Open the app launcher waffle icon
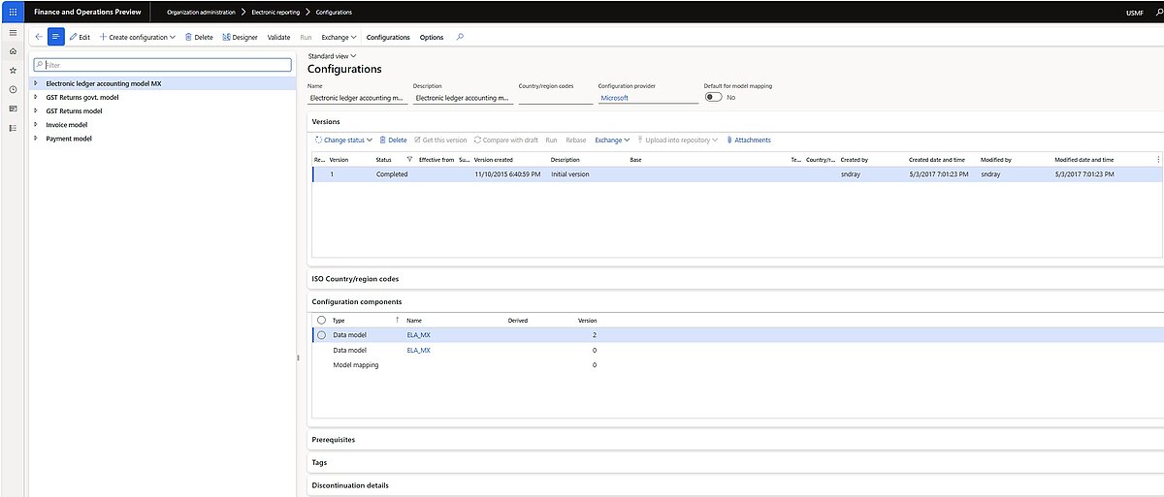Viewport: 1164px width, 497px height. click(x=12, y=12)
